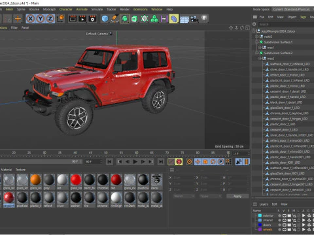Open Edit Render Settings icon
Screen dimensions: 314x235
click(x=92, y=19)
